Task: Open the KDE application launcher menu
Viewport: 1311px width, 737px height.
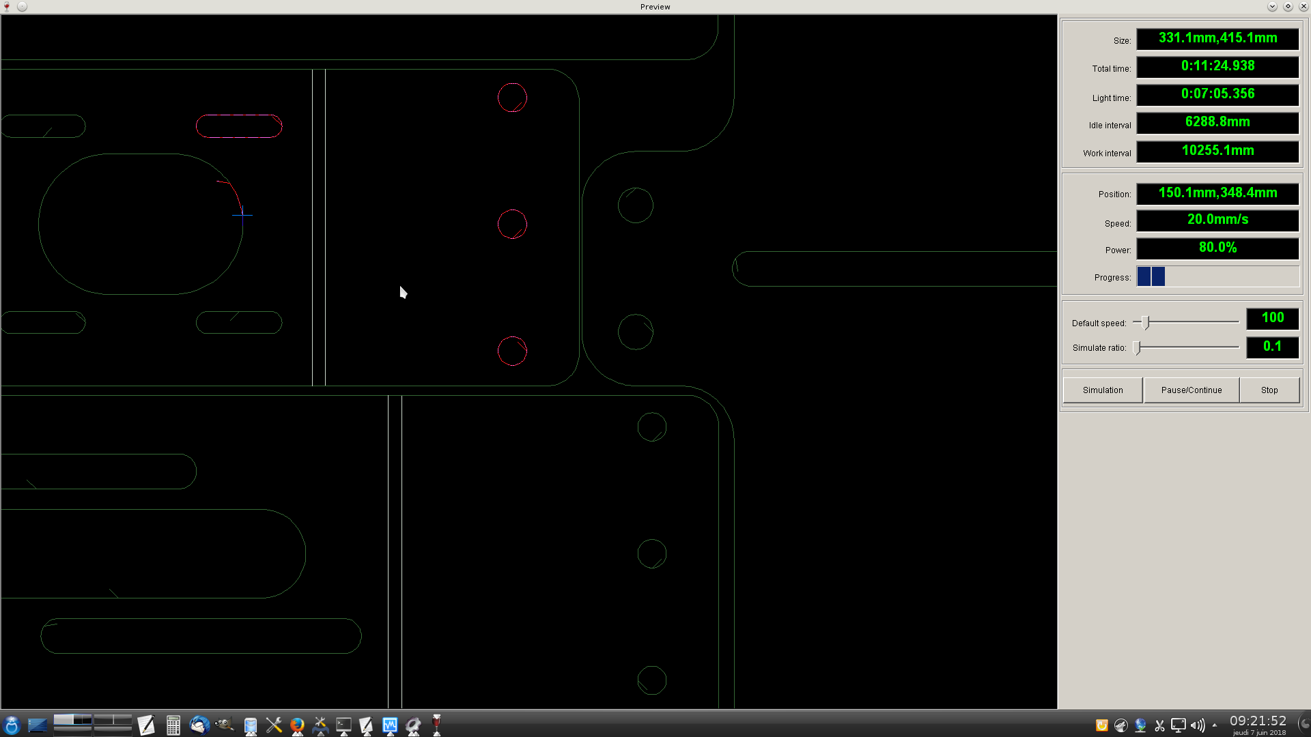Action: (12, 725)
